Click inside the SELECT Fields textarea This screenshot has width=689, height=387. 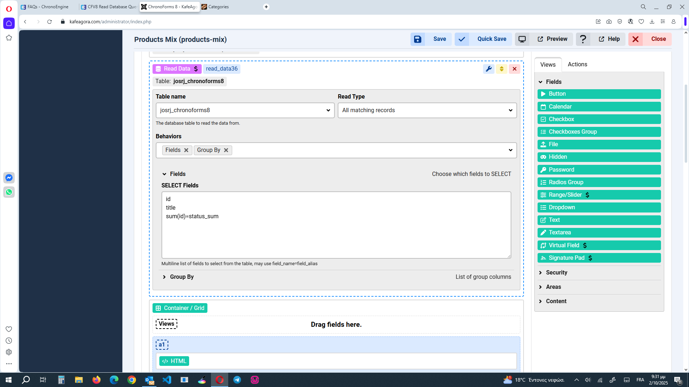(336, 225)
